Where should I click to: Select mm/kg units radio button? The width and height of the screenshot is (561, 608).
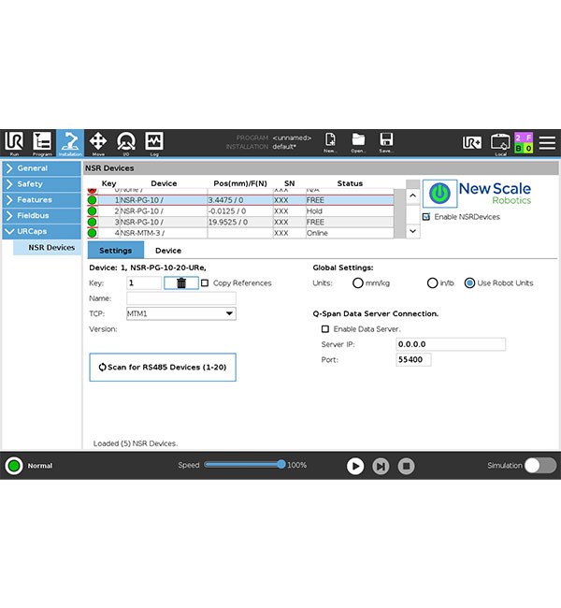357,283
